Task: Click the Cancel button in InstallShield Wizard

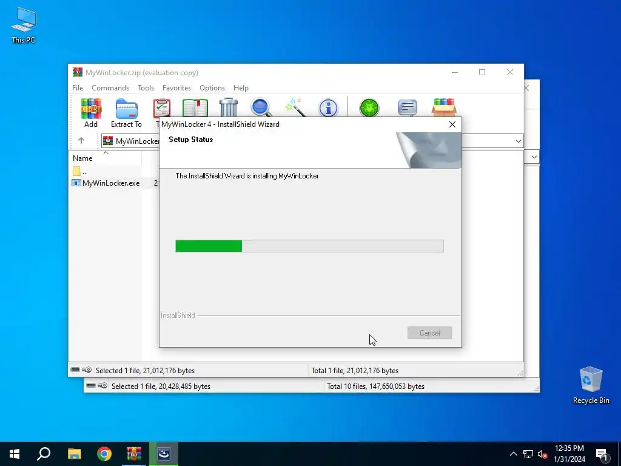Action: [429, 333]
